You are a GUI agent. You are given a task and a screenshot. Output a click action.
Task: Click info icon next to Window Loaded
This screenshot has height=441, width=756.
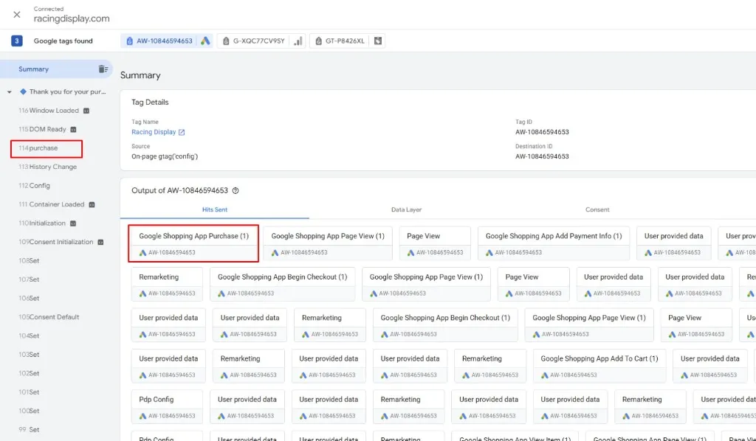[x=86, y=111]
